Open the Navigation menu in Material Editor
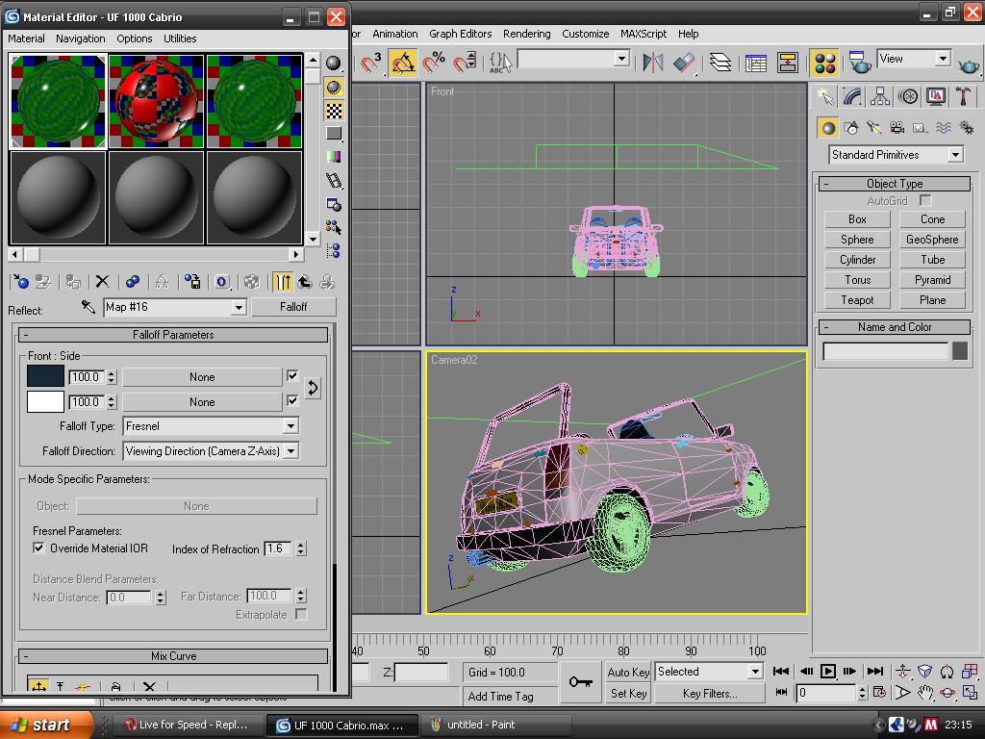985x739 pixels. tap(81, 38)
